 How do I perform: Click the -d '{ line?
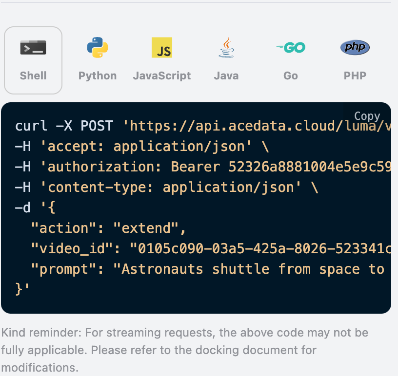pos(35,207)
